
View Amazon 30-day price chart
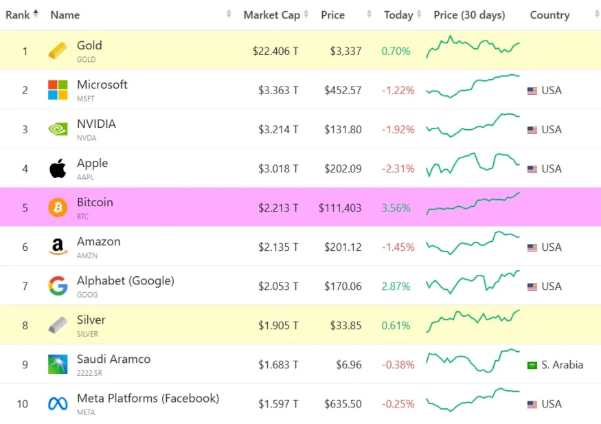coord(473,243)
